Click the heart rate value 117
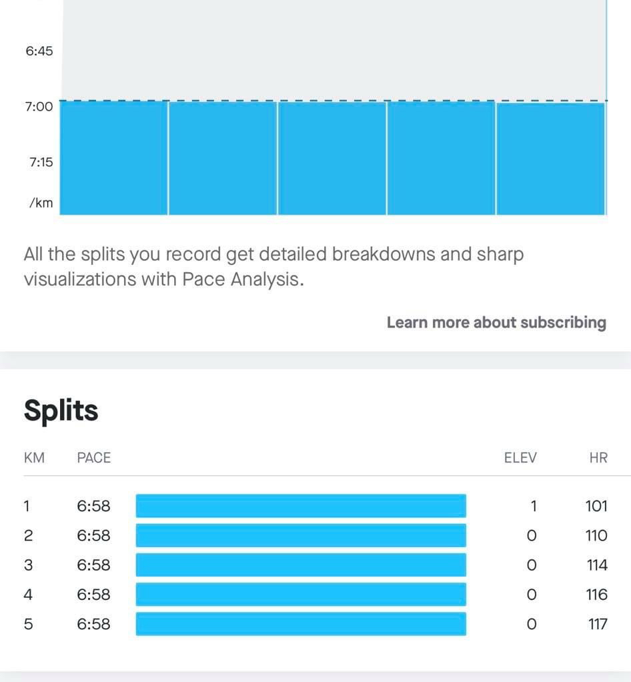This screenshot has width=631, height=682. [x=598, y=624]
